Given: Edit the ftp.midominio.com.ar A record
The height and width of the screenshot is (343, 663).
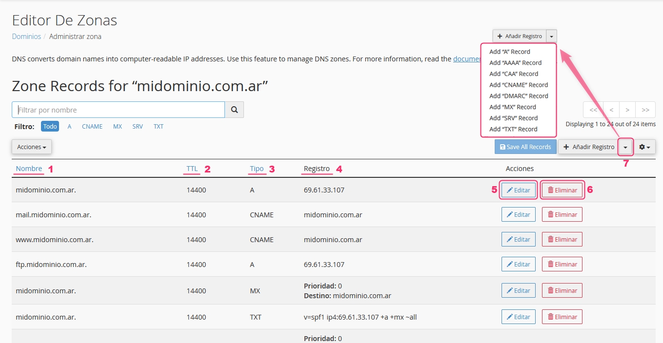Looking at the screenshot, I should (x=518, y=264).
